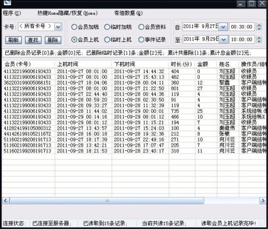Viewport: 268px width, 229px height.
Task: Click the end time spinner down arrow
Action: pos(259,41)
